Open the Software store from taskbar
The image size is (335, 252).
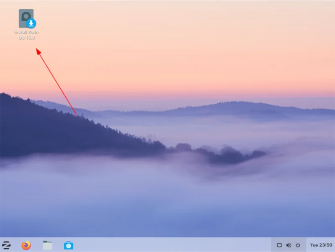(68, 245)
